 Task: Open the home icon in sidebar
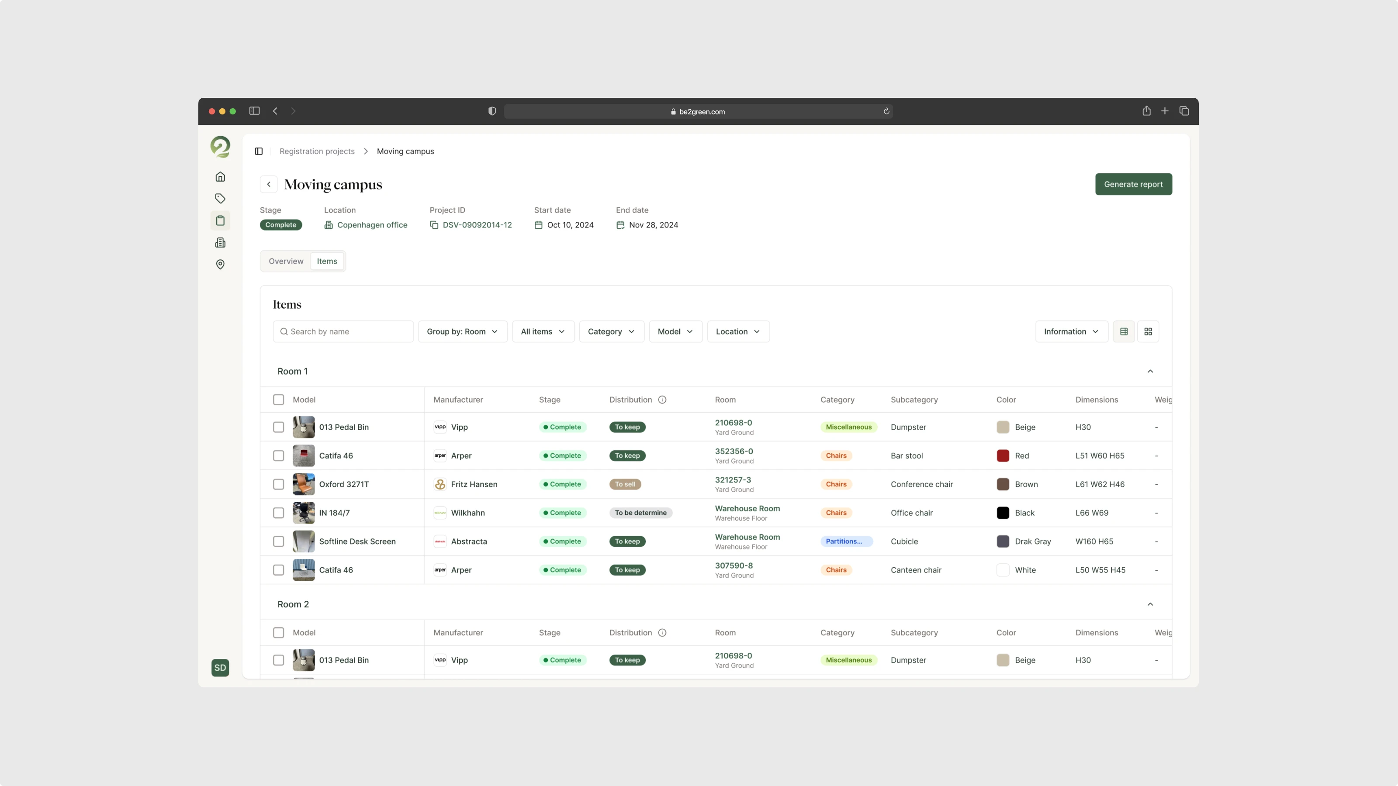tap(220, 177)
